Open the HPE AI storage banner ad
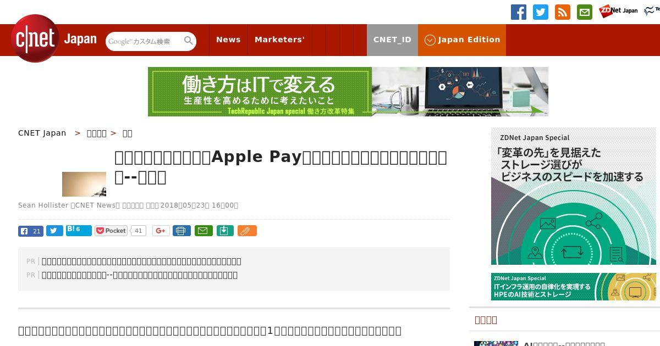This screenshot has width=660, height=346. 574,287
